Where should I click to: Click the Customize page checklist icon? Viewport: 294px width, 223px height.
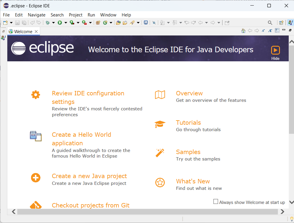[x=277, y=31]
